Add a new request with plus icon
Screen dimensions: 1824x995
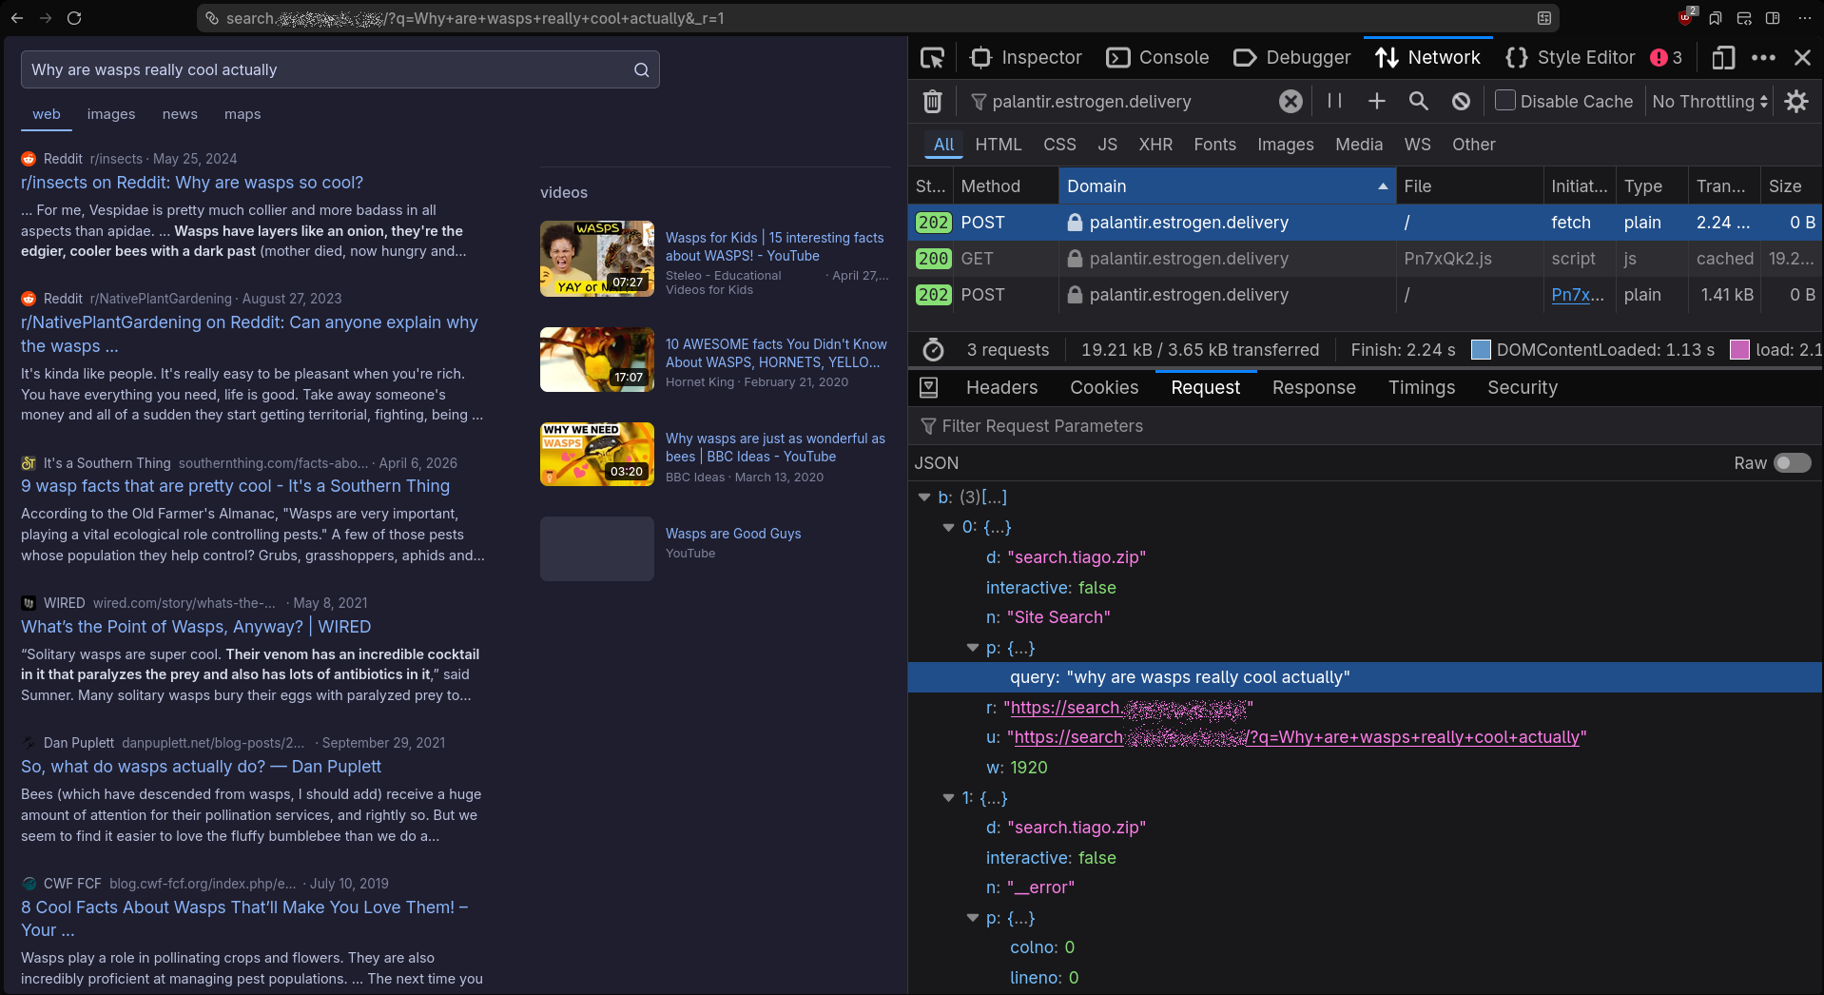(x=1376, y=101)
